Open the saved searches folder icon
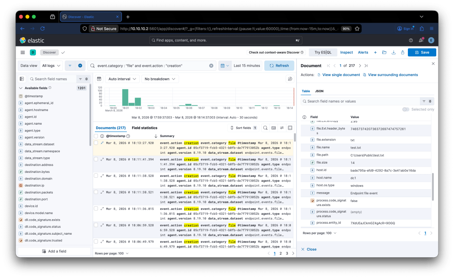The width and height of the screenshot is (454, 278). [x=384, y=52]
